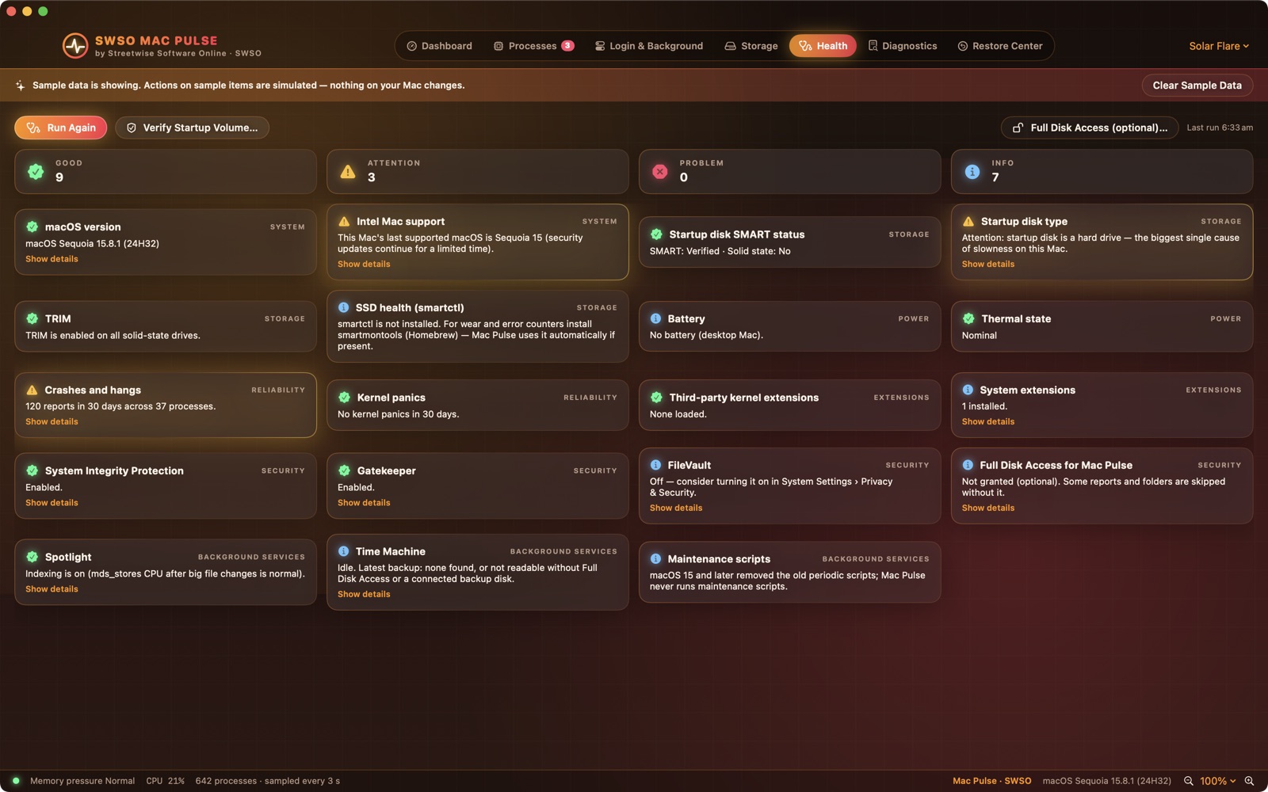Expand Show details on FileVault card
Viewport: 1268px width, 792px height.
(676, 508)
